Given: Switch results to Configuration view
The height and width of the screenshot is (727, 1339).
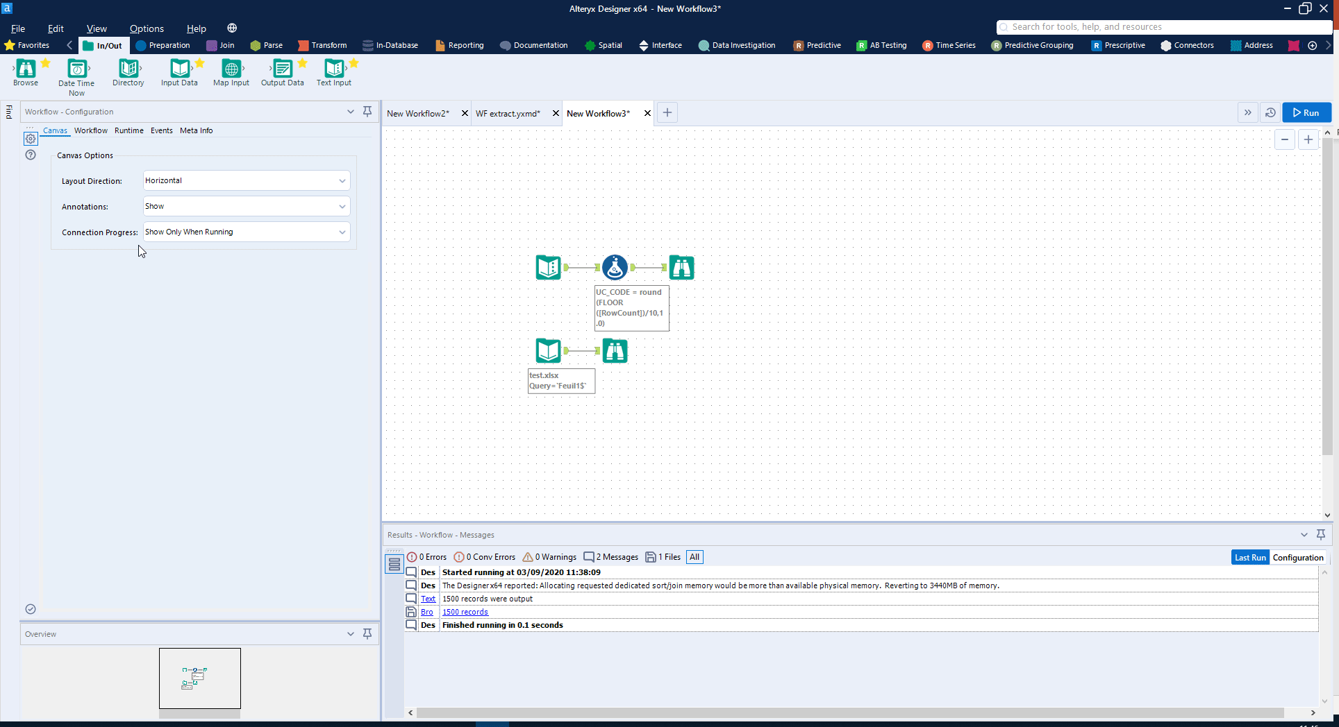Looking at the screenshot, I should point(1298,557).
